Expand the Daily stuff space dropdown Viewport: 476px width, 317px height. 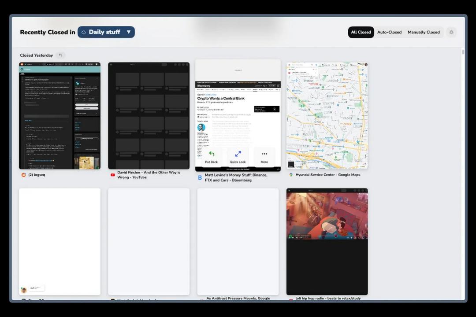tap(106, 32)
